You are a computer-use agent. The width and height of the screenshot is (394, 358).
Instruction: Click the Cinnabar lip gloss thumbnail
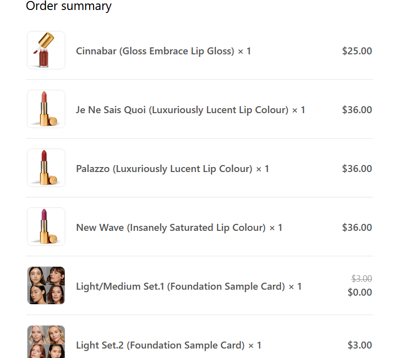[x=46, y=50]
